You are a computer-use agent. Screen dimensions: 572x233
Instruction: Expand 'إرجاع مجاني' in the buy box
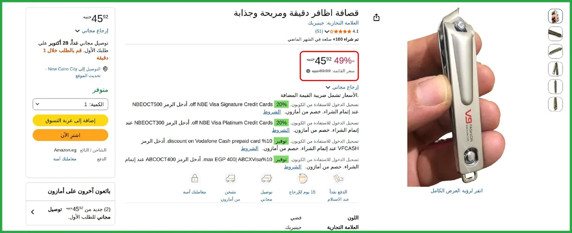92,30
